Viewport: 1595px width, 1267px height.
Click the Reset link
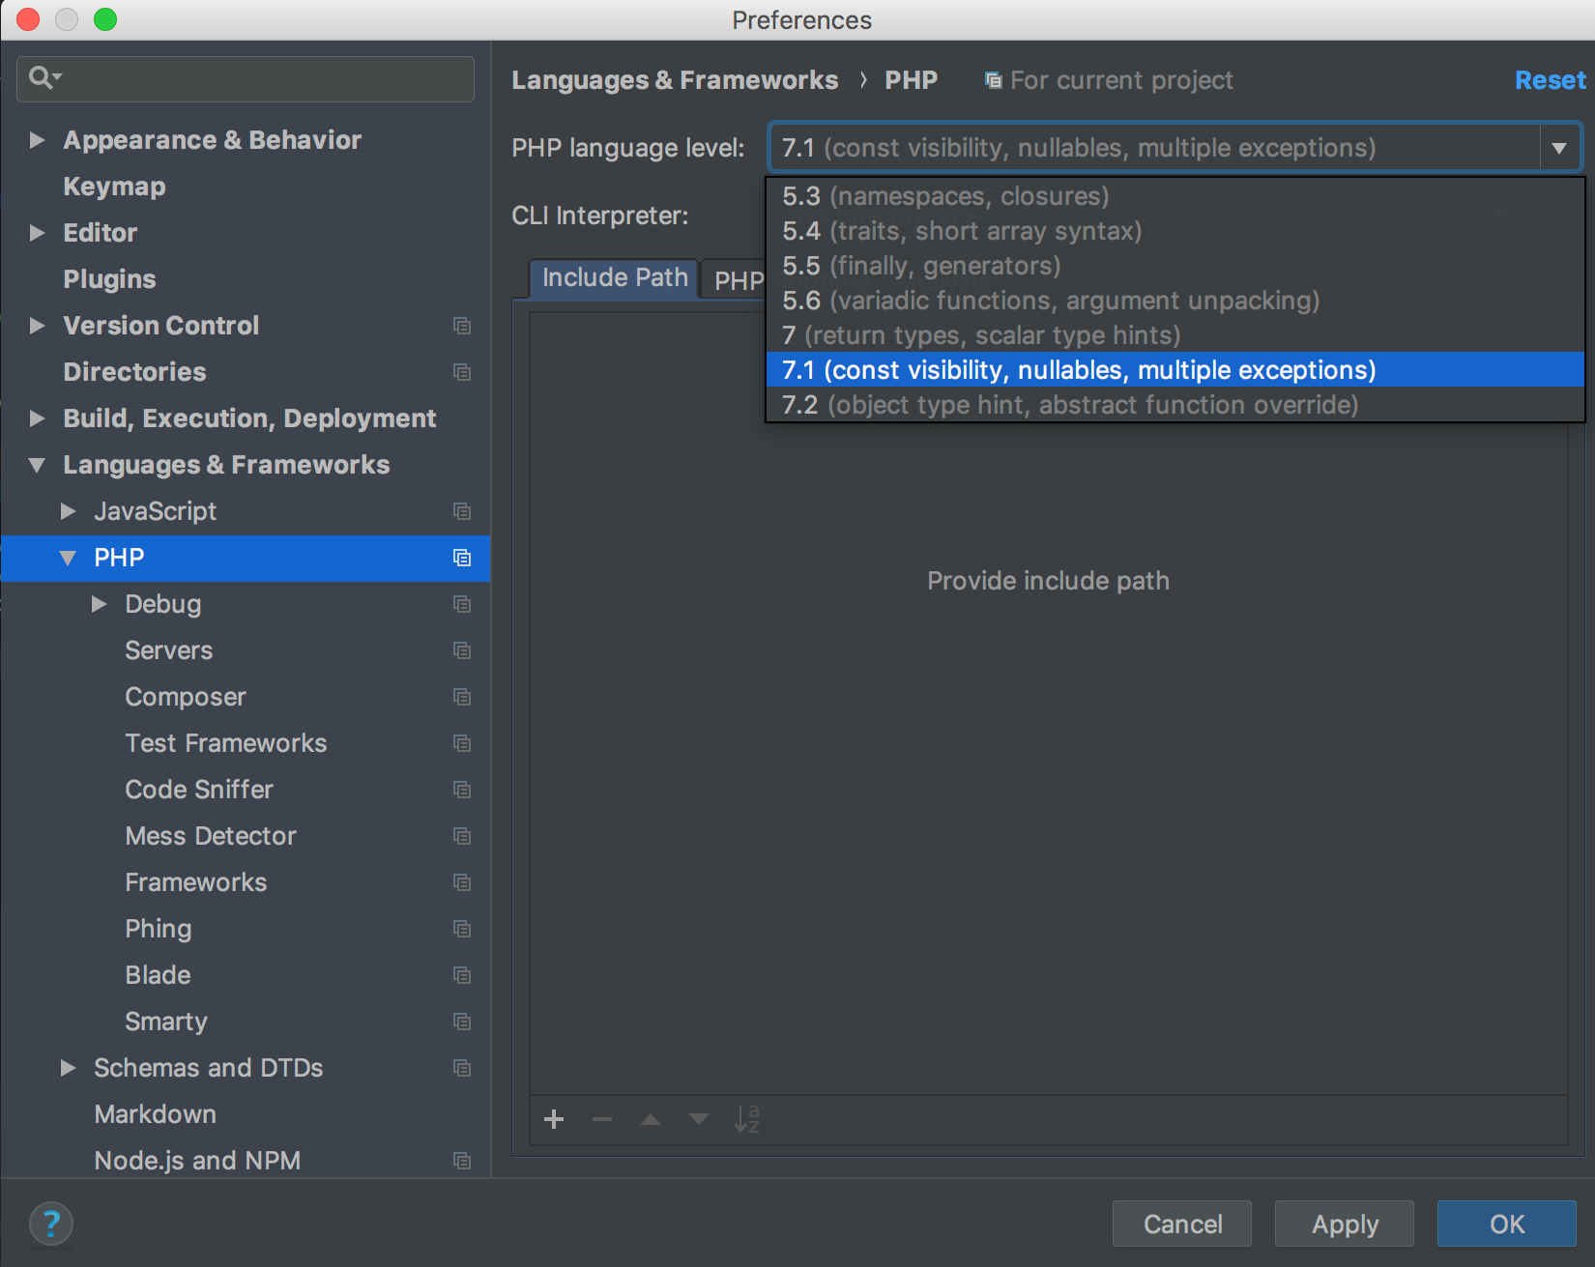point(1549,80)
